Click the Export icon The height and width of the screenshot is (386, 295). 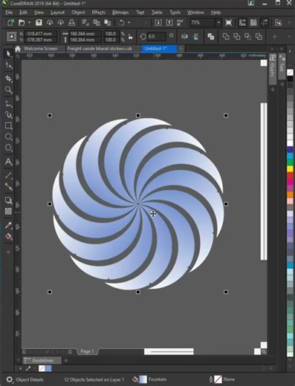(169, 23)
